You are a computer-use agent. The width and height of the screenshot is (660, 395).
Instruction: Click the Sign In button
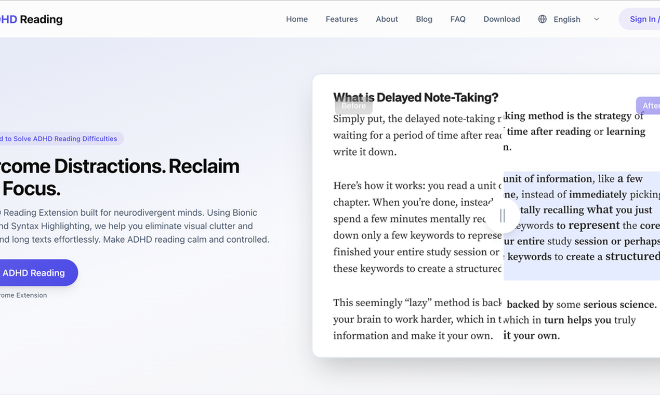(640, 19)
